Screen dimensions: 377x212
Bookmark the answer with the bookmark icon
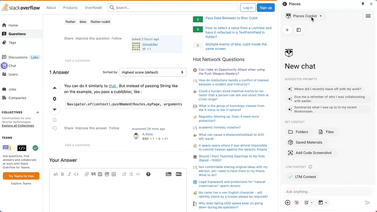tap(55, 120)
